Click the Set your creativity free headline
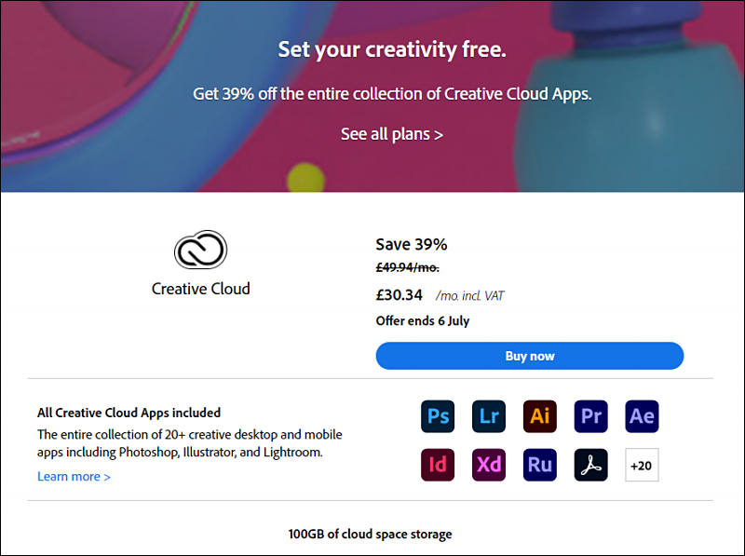This screenshot has height=556, width=745. pos(392,49)
